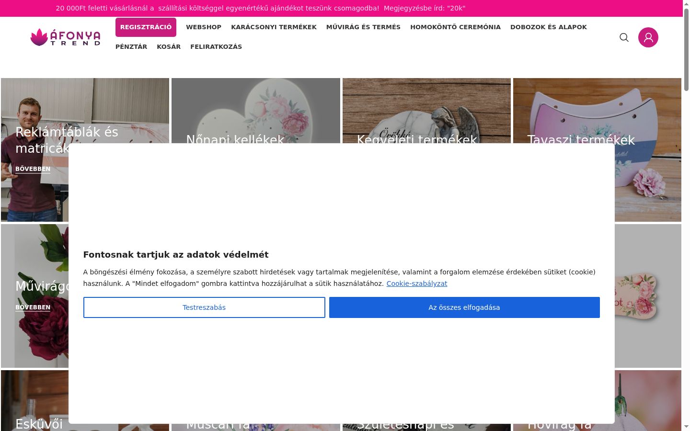The image size is (690, 431).
Task: Open the Nőnapi kellékek category tile
Action: coord(256,111)
